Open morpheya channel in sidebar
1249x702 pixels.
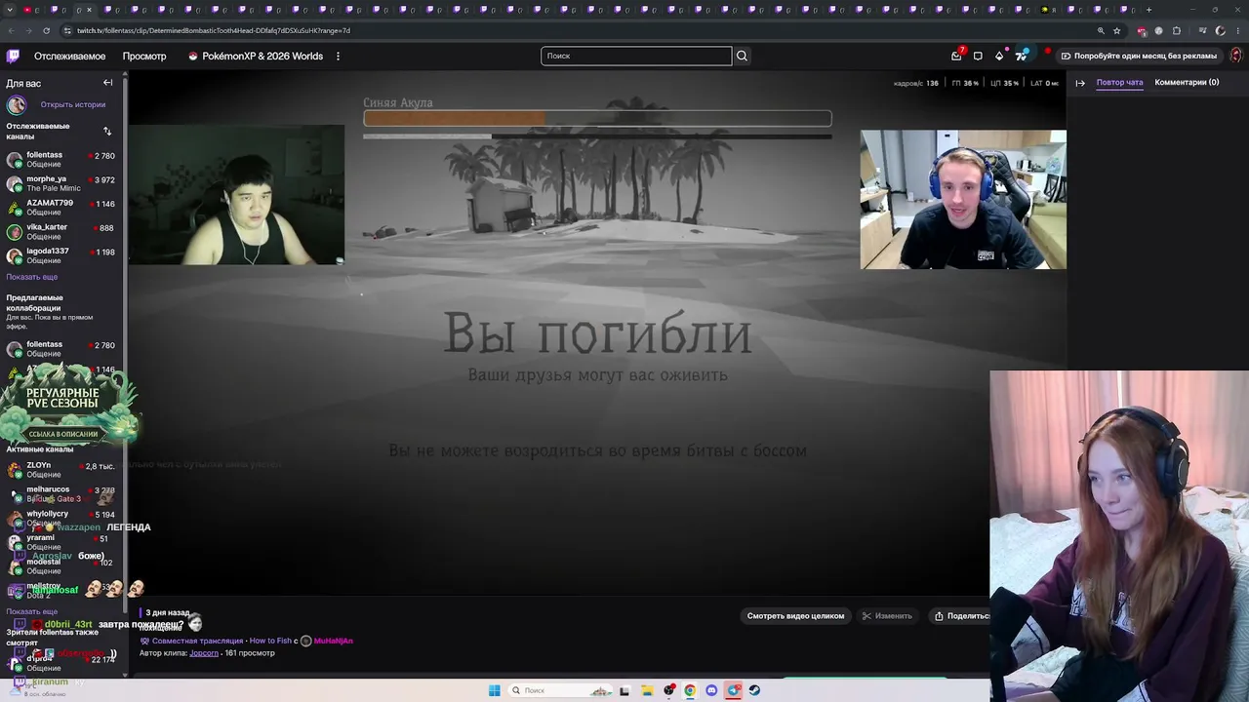coord(60,183)
